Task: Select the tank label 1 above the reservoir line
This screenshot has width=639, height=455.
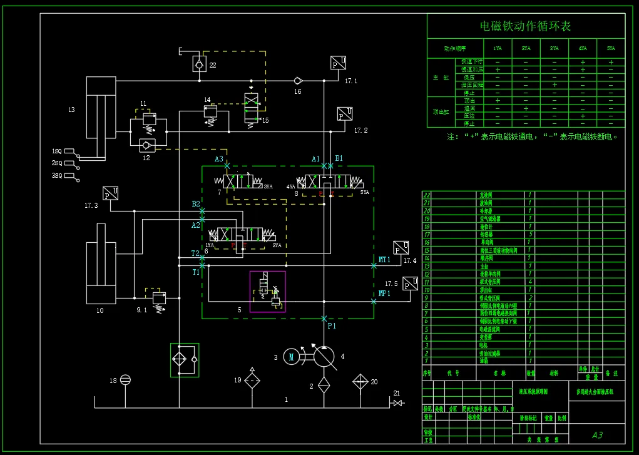Action: pos(286,400)
